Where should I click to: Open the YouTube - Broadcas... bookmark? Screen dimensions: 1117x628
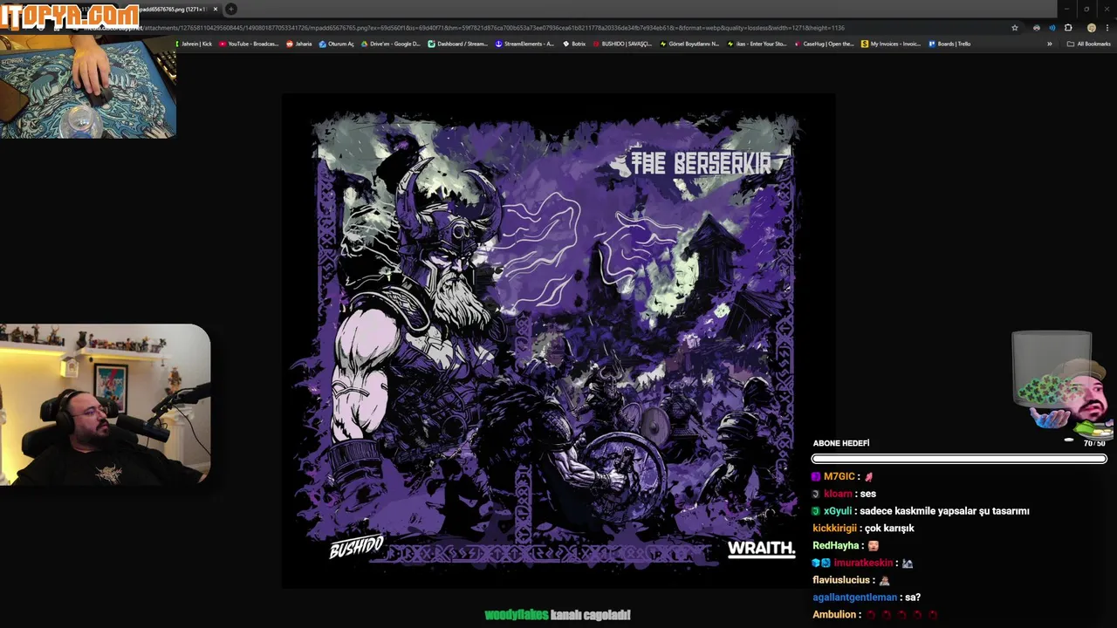248,44
